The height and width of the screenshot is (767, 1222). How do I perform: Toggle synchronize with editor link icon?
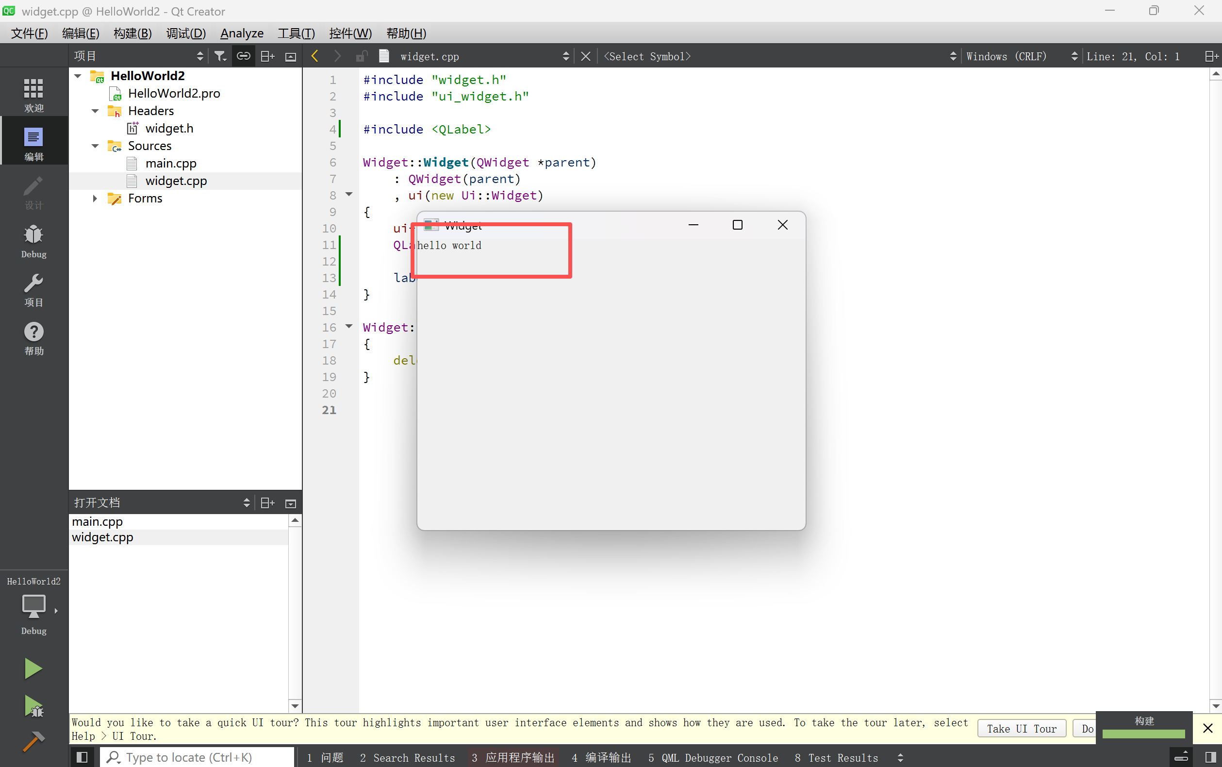tap(244, 56)
